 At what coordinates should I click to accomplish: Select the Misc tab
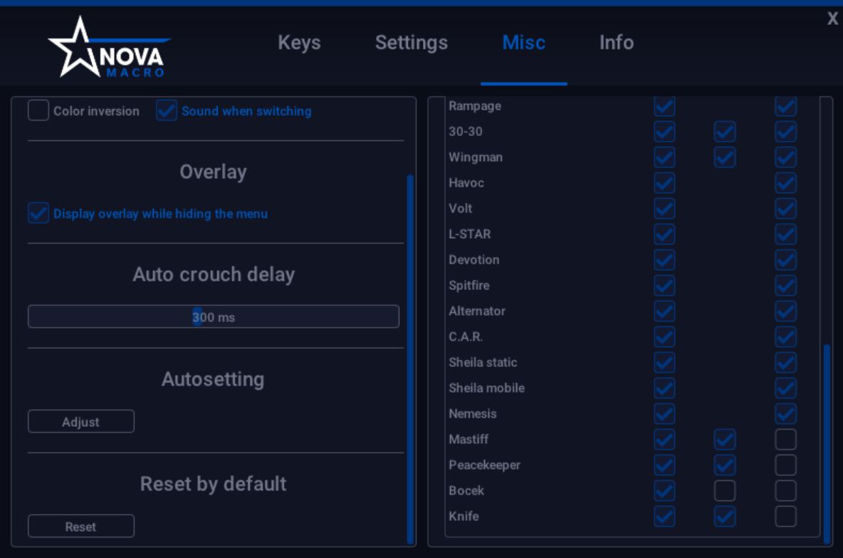(523, 43)
